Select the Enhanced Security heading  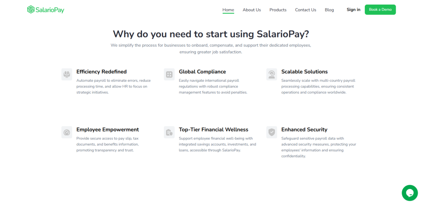[304, 130]
